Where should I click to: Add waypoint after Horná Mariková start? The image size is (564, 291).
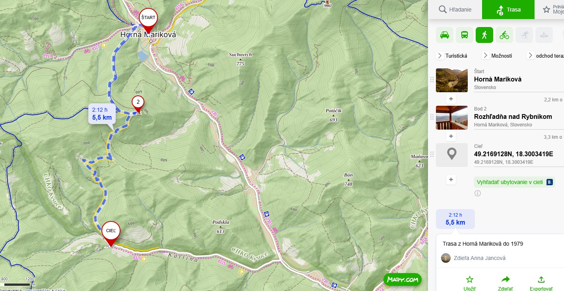click(451, 99)
